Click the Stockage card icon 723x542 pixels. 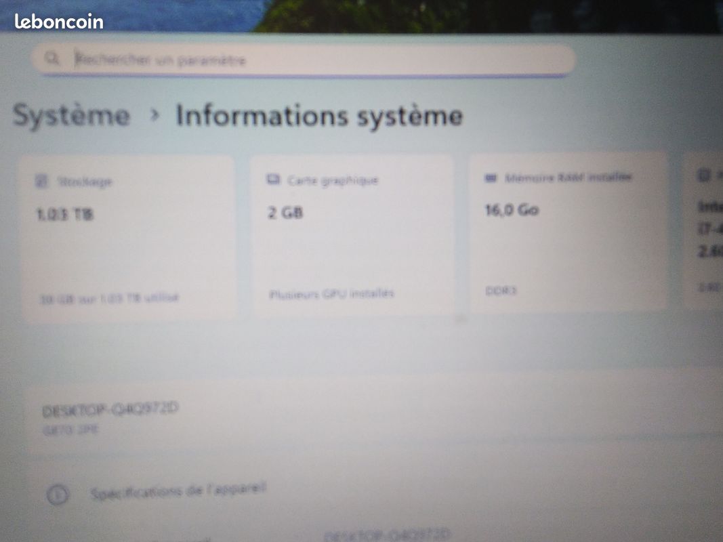(41, 181)
